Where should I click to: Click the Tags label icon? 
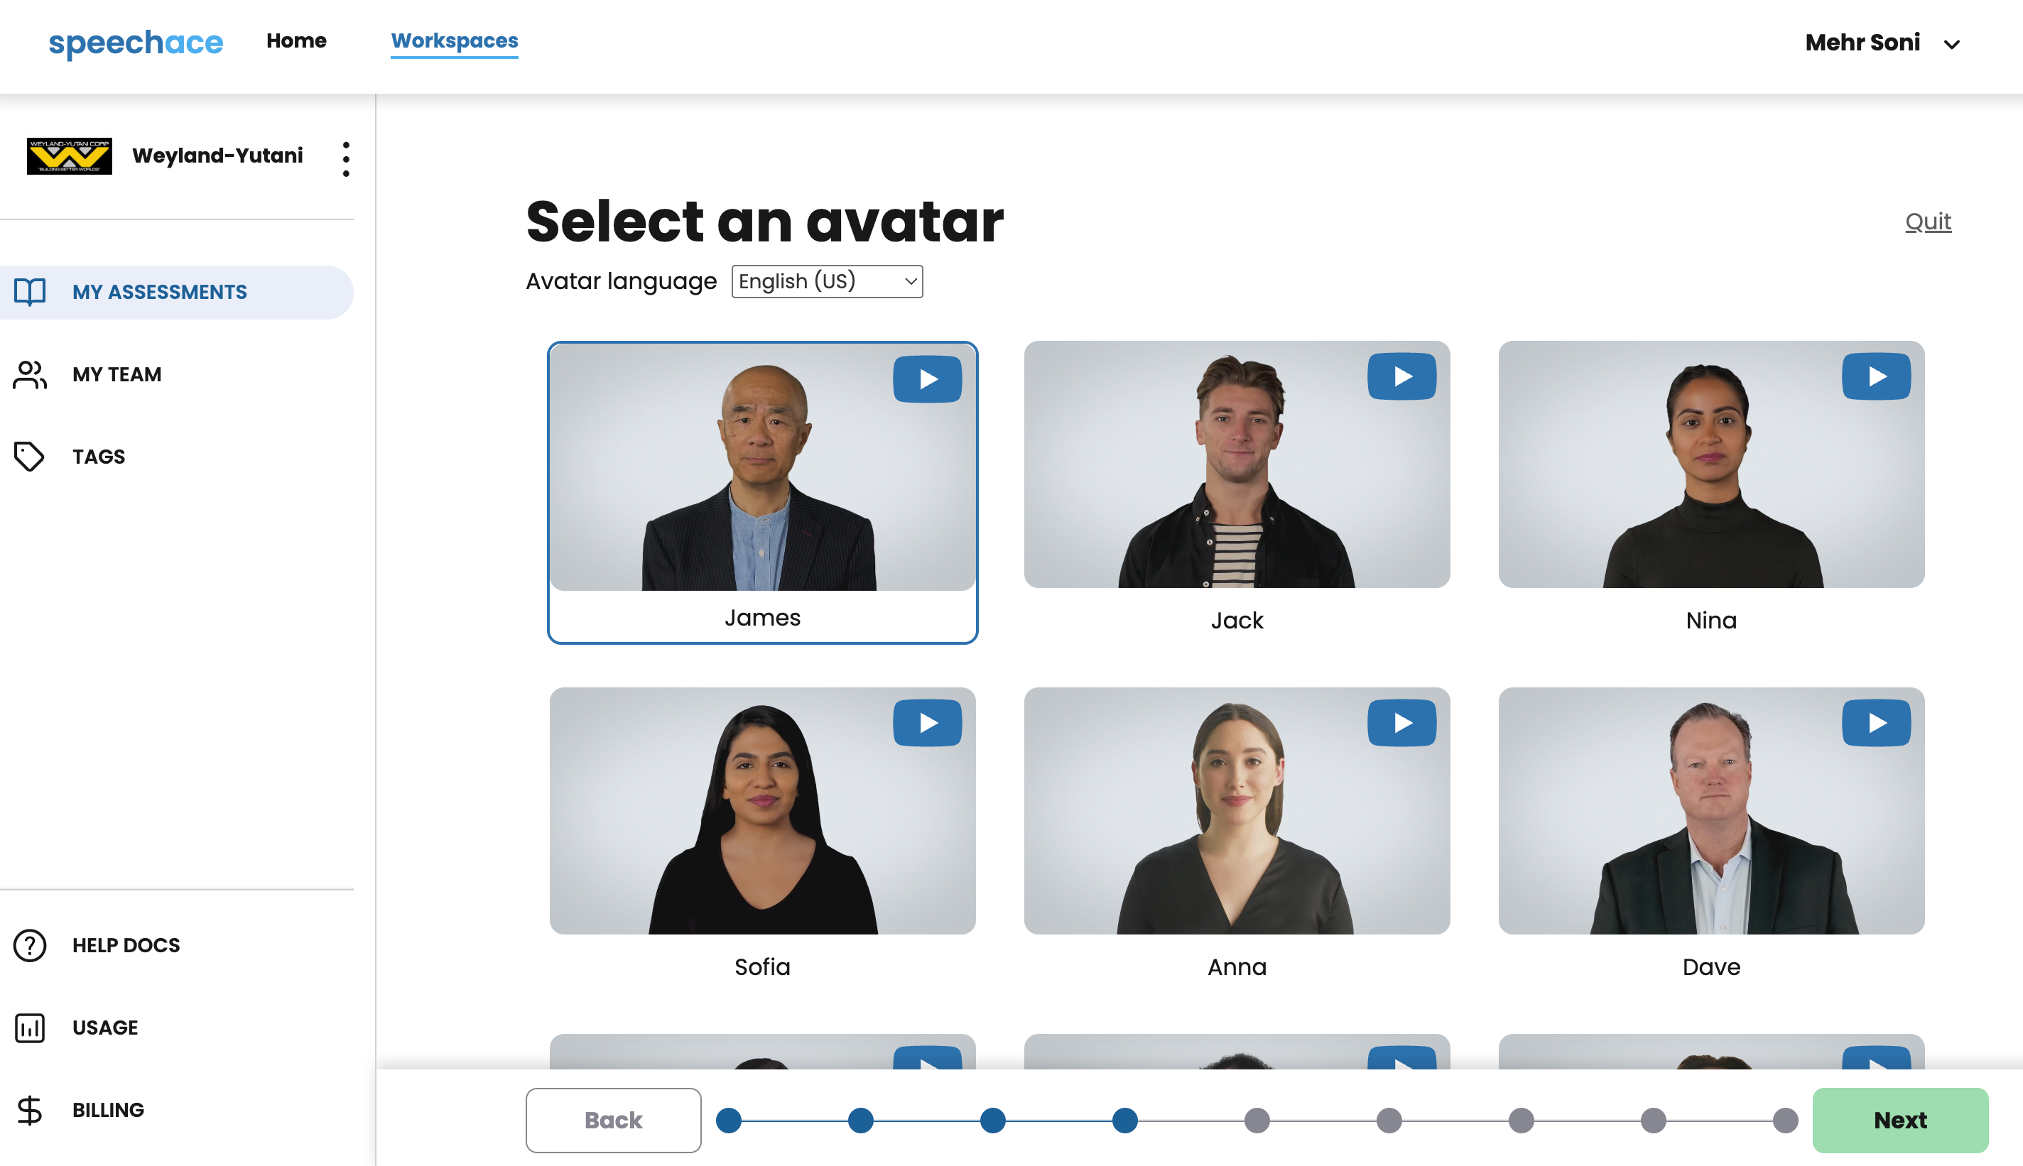tap(30, 457)
